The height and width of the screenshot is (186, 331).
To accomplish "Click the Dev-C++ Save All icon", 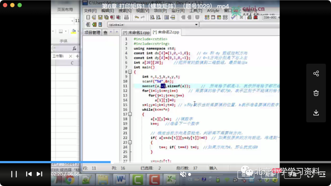I will coord(106,17).
